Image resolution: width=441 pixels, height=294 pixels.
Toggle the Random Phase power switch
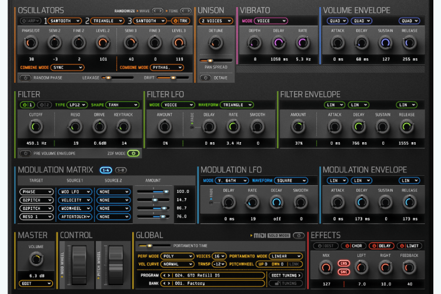pos(25,78)
